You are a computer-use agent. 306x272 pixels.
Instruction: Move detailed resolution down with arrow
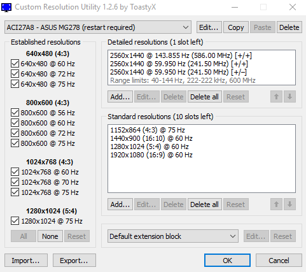pyautogui.click(x=289, y=97)
